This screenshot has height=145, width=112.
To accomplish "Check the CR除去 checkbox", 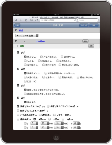I will pos(40,115).
